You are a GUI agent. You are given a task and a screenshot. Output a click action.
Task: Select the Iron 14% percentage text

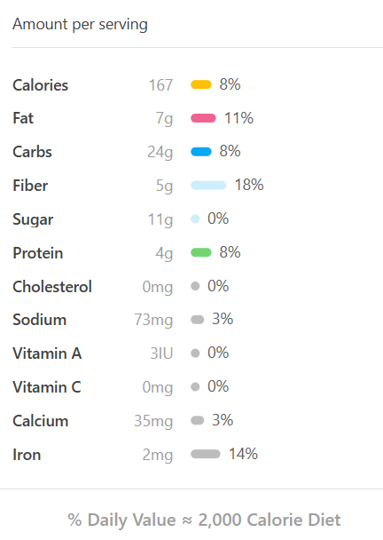point(244,454)
